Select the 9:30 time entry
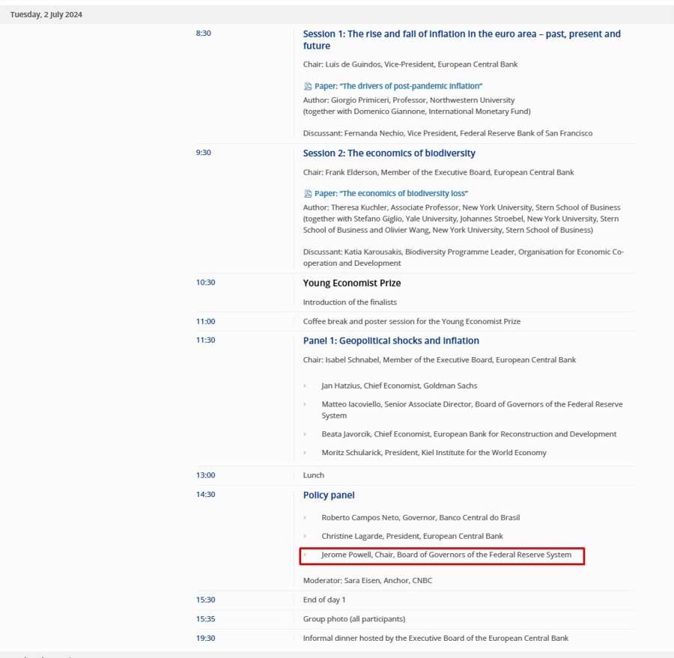 tap(203, 153)
